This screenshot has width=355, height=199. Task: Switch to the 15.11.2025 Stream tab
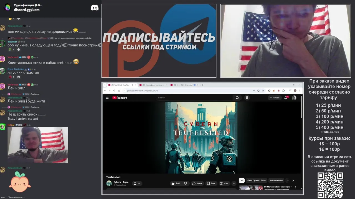coord(184,85)
